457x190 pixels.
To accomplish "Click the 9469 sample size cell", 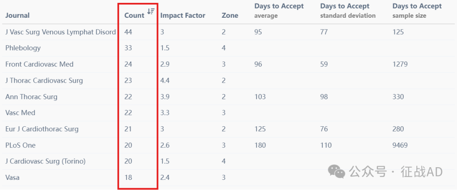I will 400,145.
